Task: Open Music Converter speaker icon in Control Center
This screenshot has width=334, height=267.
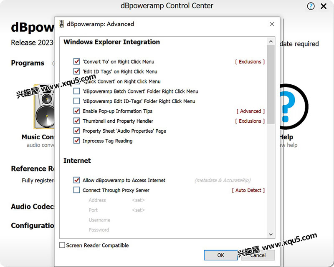Action: [44, 106]
